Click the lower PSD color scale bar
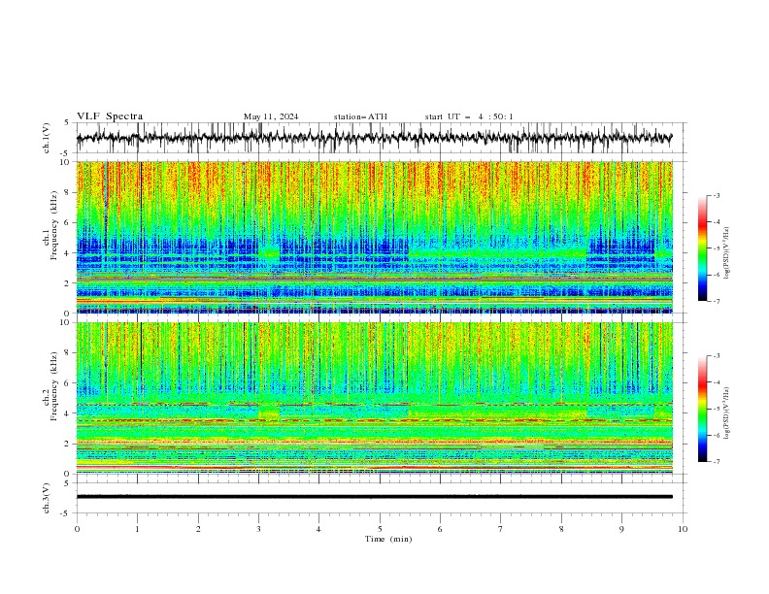 tap(703, 409)
